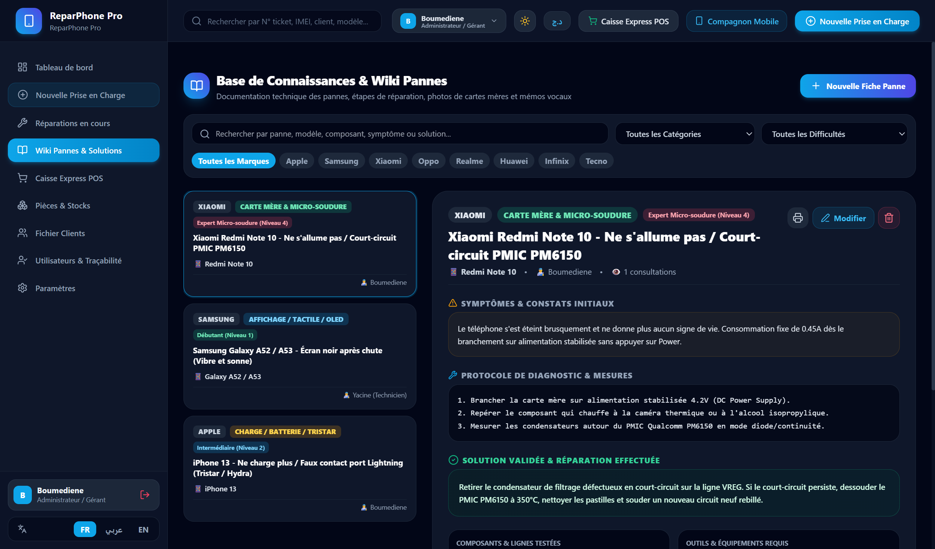Toggle the light theme sun icon

(525, 21)
